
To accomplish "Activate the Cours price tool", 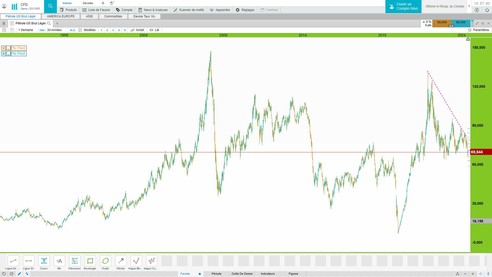I will click(x=44, y=261).
